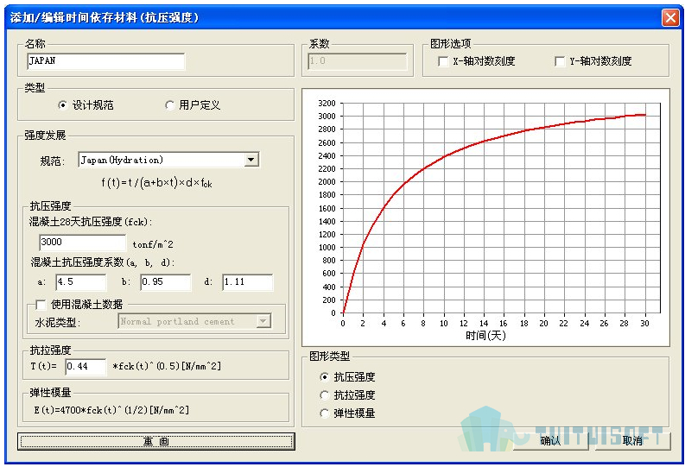Screen dimensions: 685x467
Task: Click the dialog title 添加/编辑时间依存材料(抗压强度)
Action: [105, 18]
